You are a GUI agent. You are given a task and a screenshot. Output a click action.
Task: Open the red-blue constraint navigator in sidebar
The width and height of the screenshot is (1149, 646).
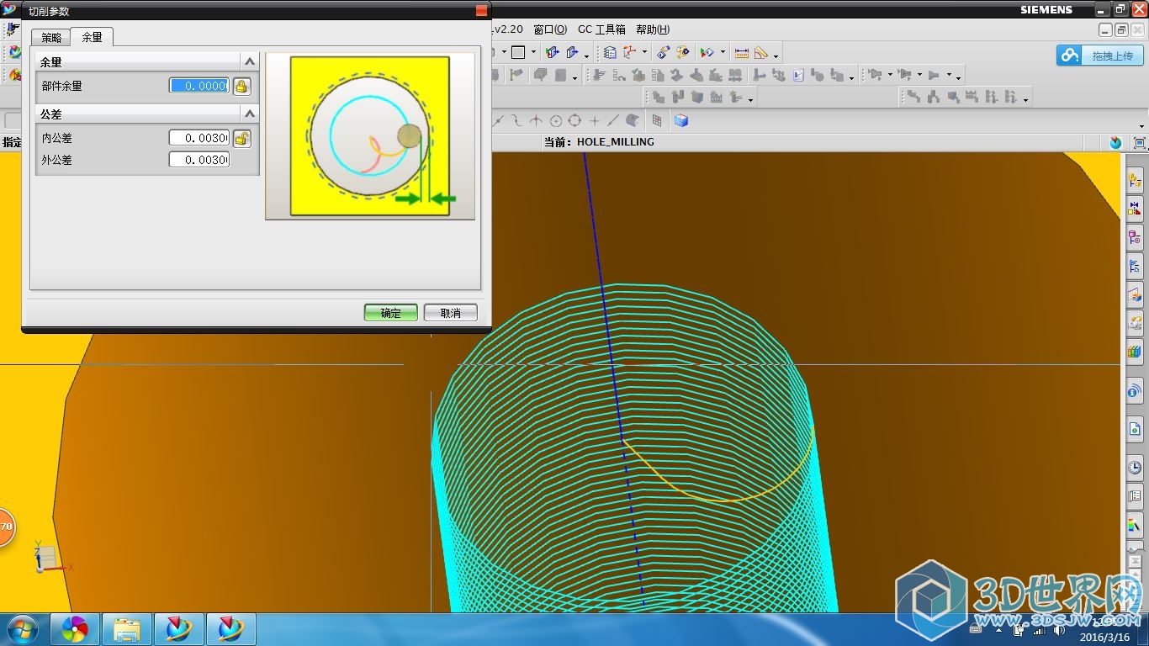coord(1135,209)
